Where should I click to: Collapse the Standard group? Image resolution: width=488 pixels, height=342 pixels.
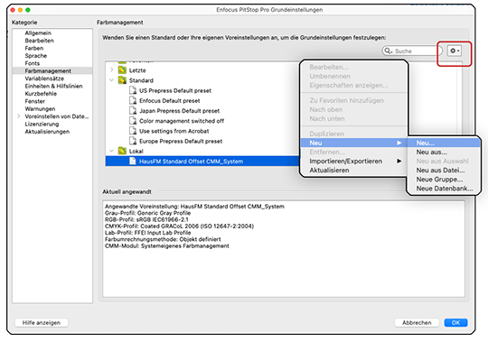pos(112,80)
